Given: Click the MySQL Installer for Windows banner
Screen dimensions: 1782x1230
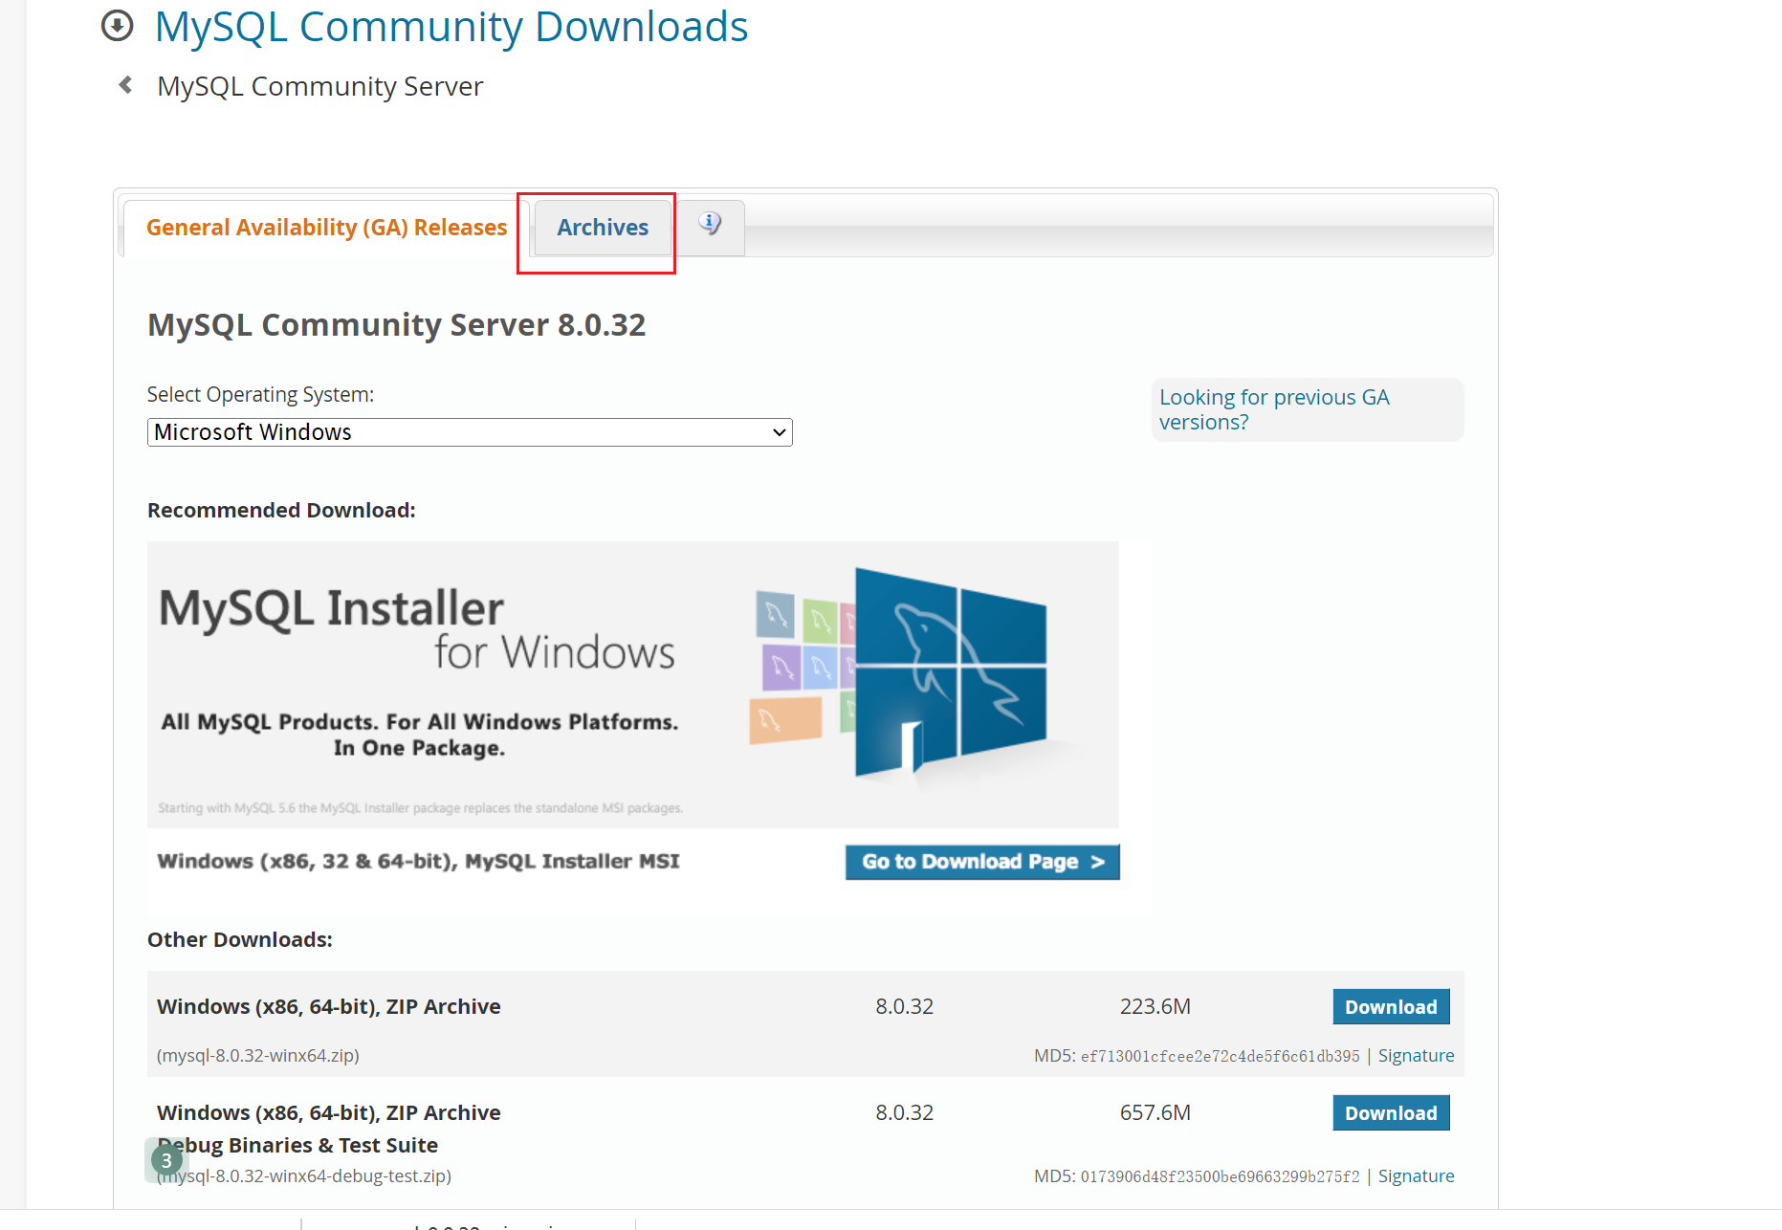Looking at the screenshot, I should pyautogui.click(x=632, y=684).
